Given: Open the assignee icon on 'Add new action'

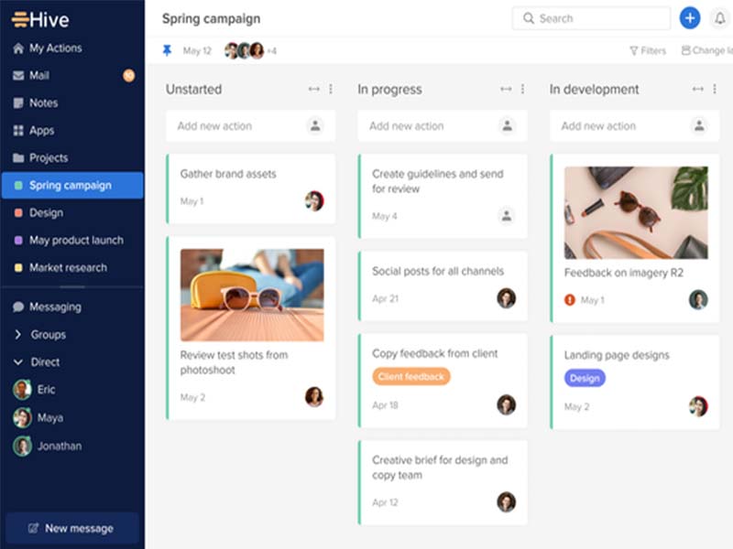Looking at the screenshot, I should (316, 125).
